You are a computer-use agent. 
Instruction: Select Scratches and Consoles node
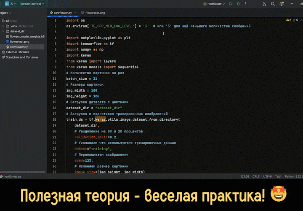click(x=21, y=57)
